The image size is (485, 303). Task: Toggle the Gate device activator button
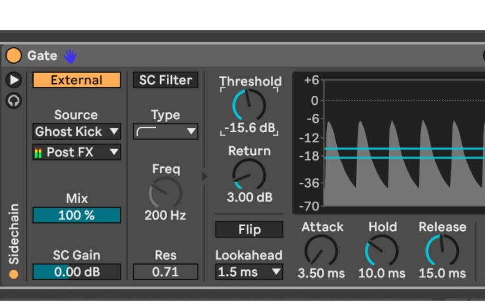(x=13, y=56)
